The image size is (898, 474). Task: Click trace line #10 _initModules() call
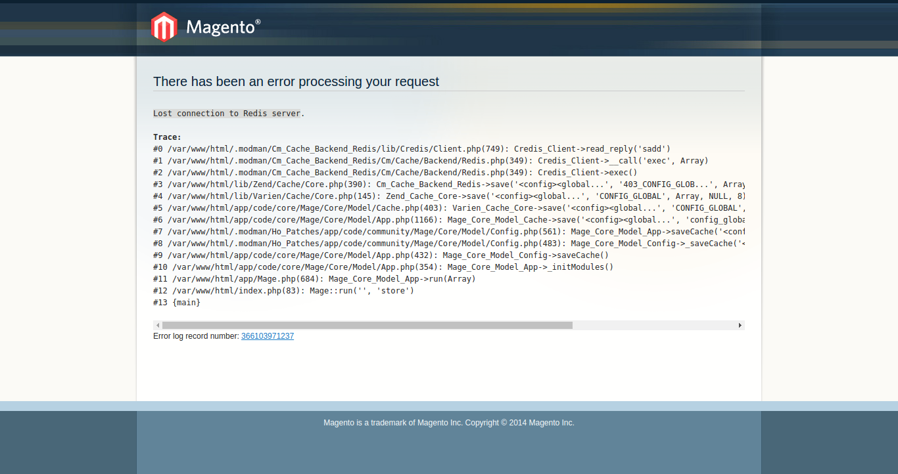[x=383, y=267]
